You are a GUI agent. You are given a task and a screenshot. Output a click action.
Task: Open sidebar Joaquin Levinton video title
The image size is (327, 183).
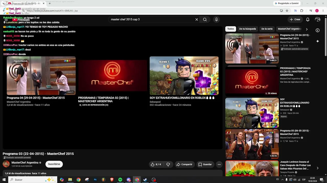pos(295,165)
